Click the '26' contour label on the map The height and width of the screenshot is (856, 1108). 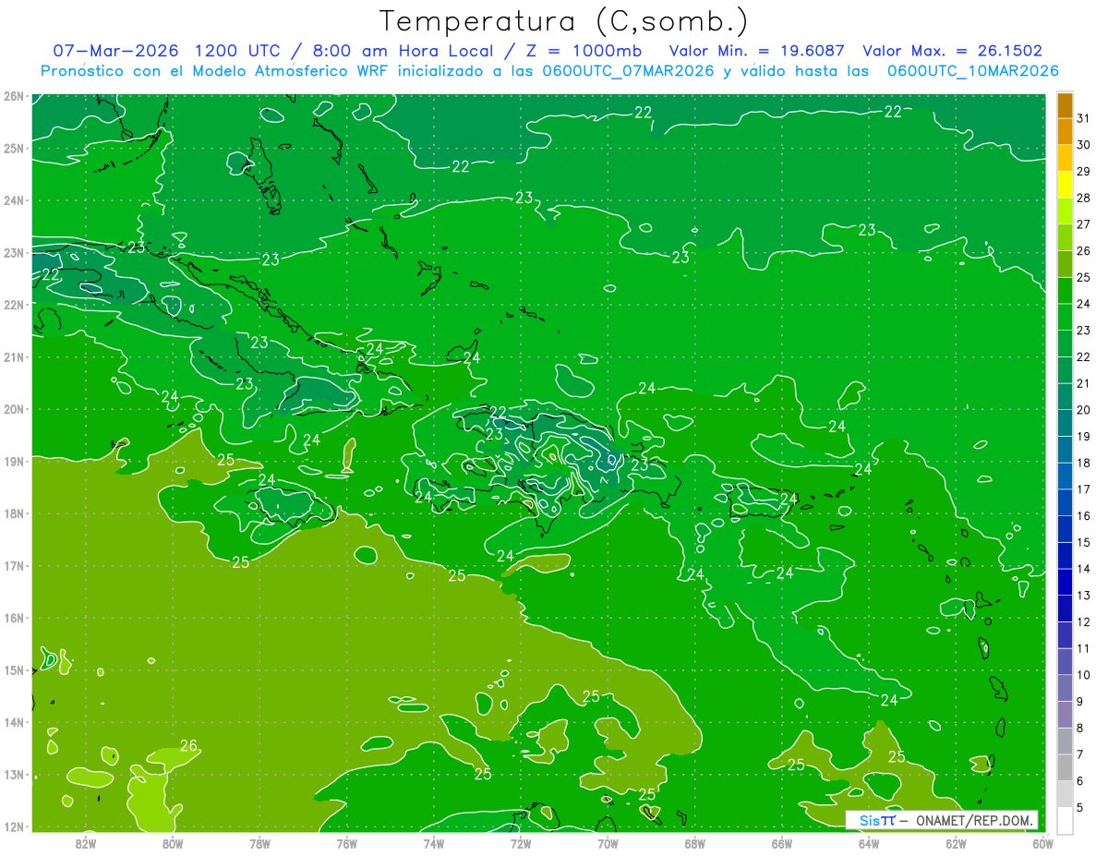pyautogui.click(x=188, y=745)
